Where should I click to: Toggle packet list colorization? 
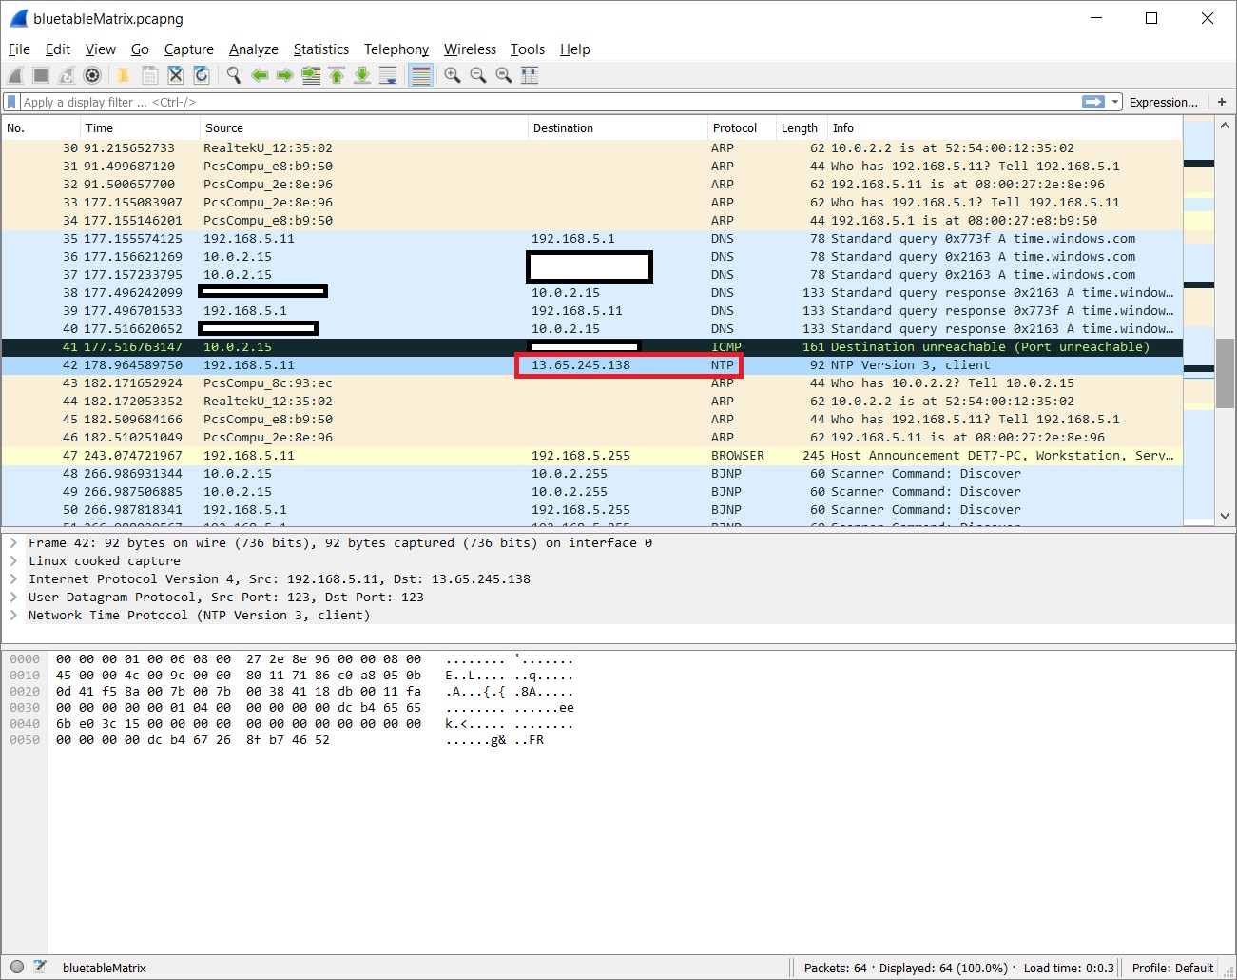[x=420, y=75]
